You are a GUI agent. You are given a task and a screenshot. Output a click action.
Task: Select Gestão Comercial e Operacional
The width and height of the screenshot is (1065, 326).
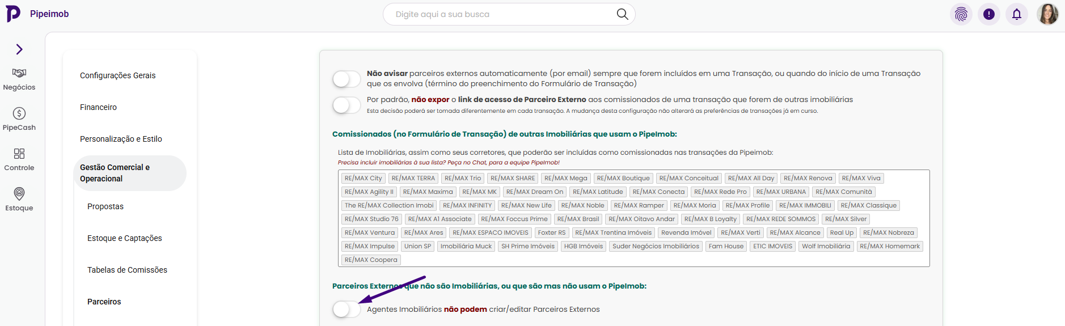(x=130, y=173)
